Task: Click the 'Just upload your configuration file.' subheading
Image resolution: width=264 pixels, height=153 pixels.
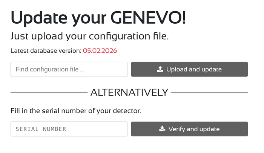Action: click(89, 36)
